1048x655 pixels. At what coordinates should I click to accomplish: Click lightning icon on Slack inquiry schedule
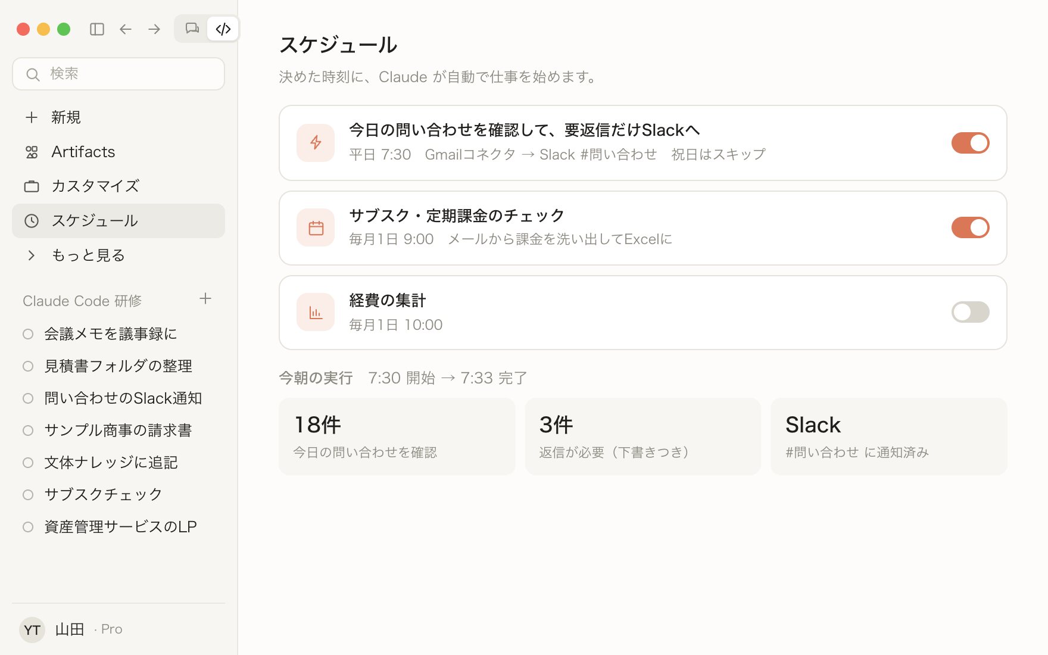tap(316, 143)
